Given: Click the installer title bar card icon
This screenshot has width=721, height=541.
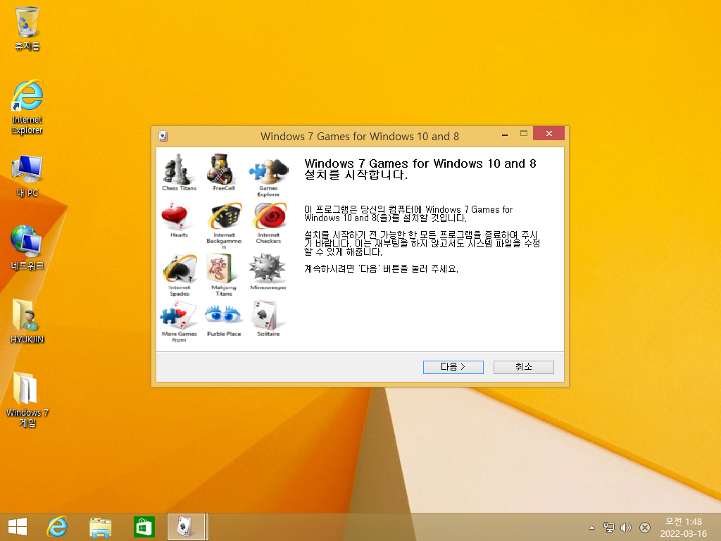Looking at the screenshot, I should 163,136.
